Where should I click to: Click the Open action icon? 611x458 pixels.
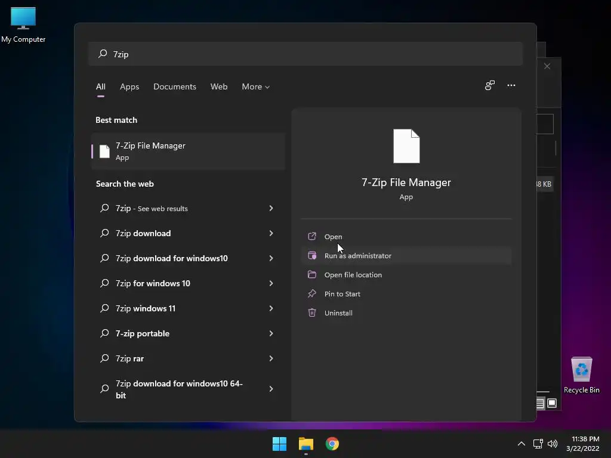(x=311, y=236)
